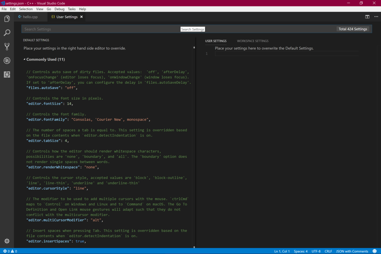The height and width of the screenshot is (254, 381).
Task: Open the Selection menu
Action: 26,9
